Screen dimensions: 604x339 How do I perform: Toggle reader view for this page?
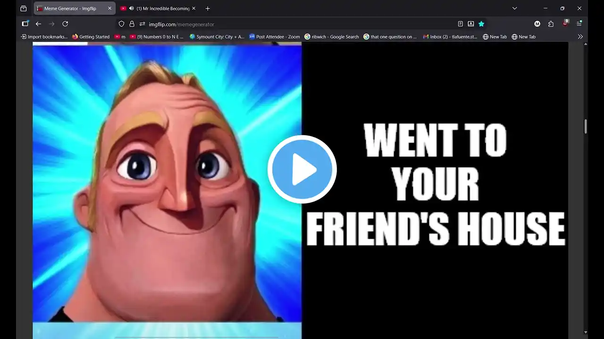(x=460, y=24)
